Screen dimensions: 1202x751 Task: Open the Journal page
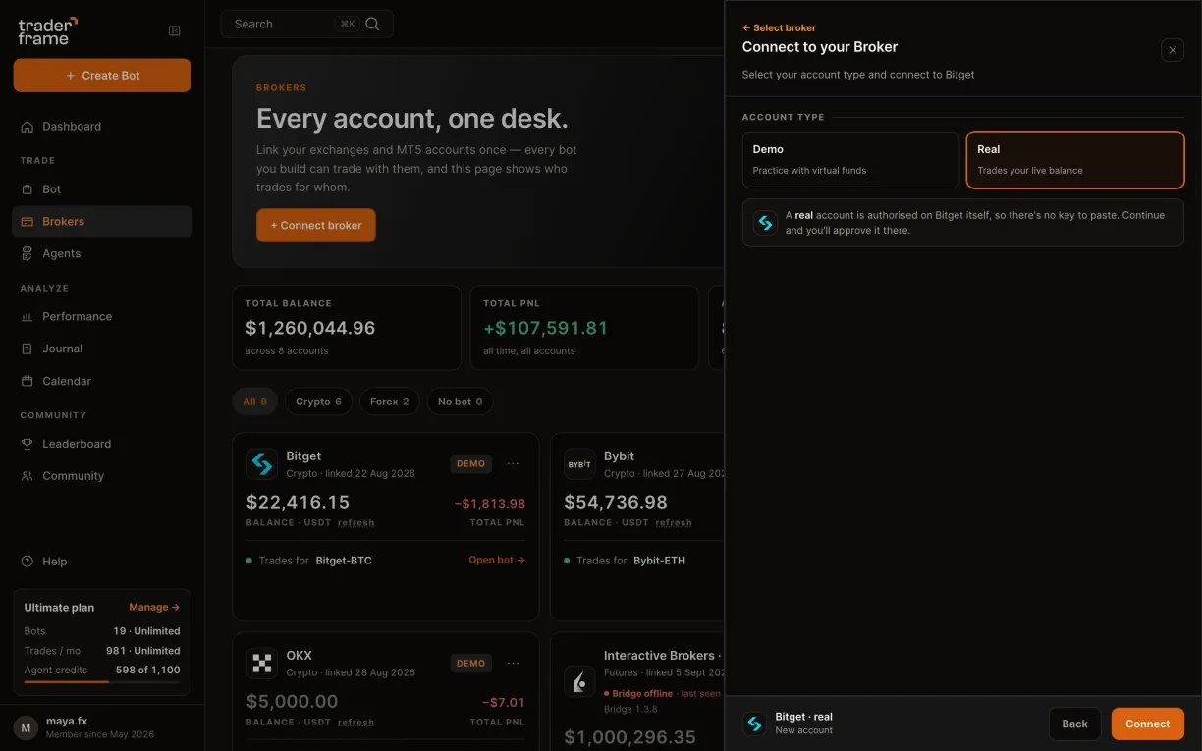(x=102, y=349)
